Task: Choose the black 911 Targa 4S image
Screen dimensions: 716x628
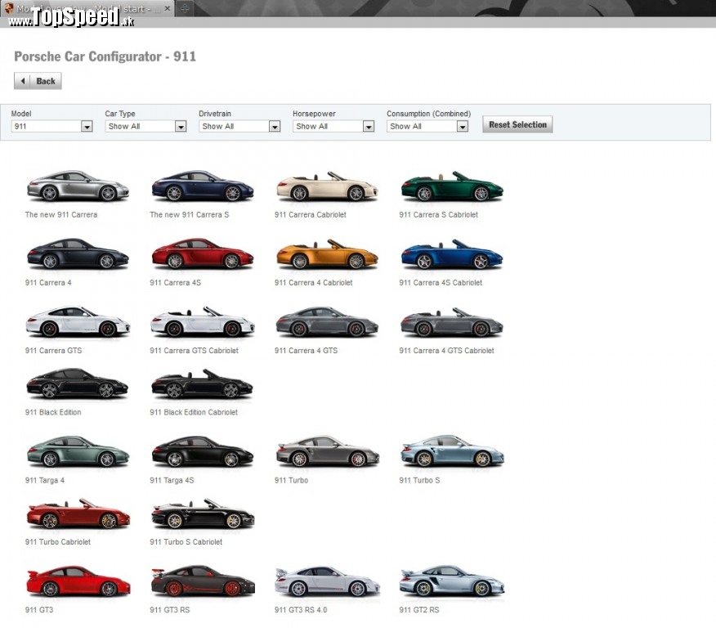Action: click(202, 451)
